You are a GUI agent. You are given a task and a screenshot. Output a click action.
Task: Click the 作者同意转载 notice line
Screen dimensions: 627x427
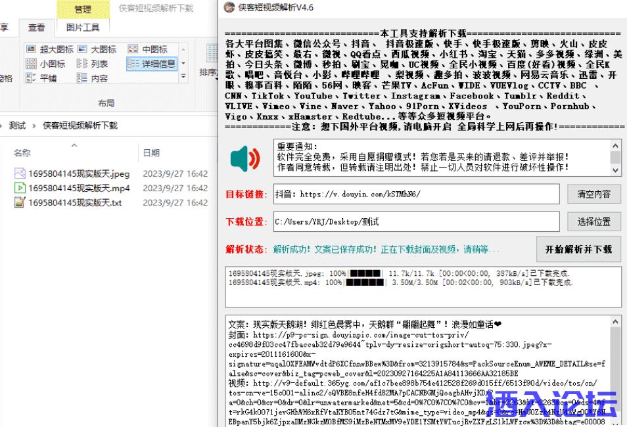(x=423, y=167)
